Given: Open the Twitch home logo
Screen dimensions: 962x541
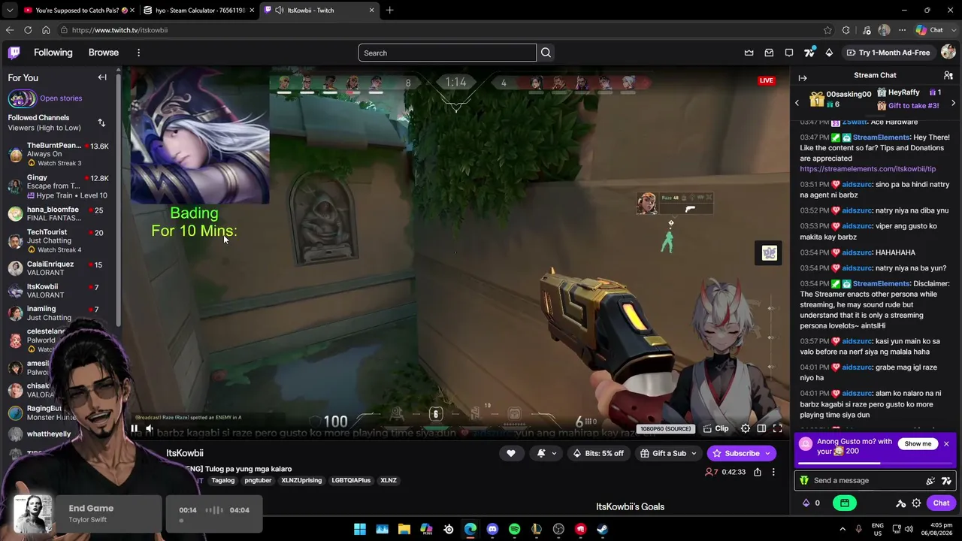Looking at the screenshot, I should click(x=14, y=53).
